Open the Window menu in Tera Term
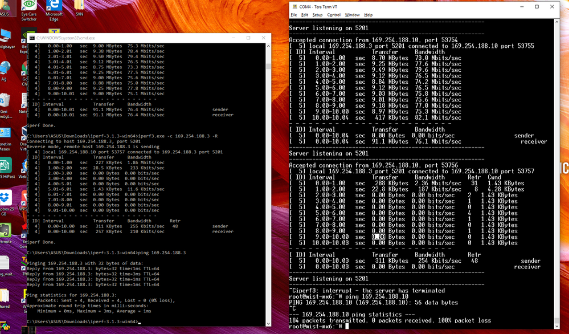The image size is (569, 334). pyautogui.click(x=353, y=14)
